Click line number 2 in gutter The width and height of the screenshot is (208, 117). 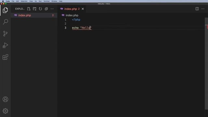tap(65, 24)
